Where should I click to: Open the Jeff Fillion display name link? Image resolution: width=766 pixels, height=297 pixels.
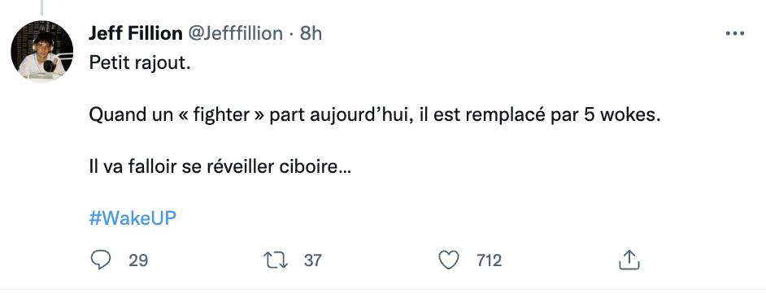(x=135, y=33)
